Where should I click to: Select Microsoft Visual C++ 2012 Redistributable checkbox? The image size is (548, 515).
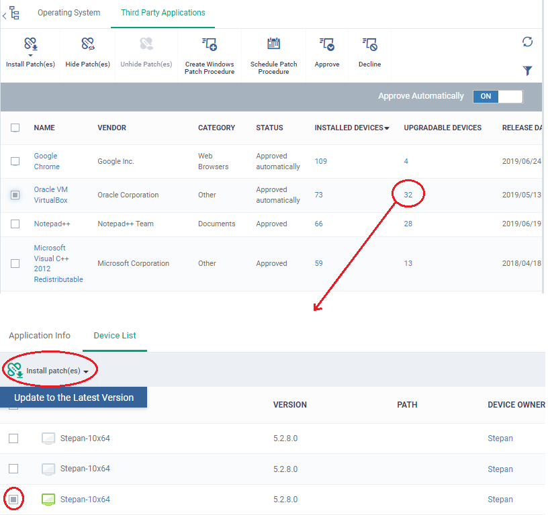click(x=15, y=263)
